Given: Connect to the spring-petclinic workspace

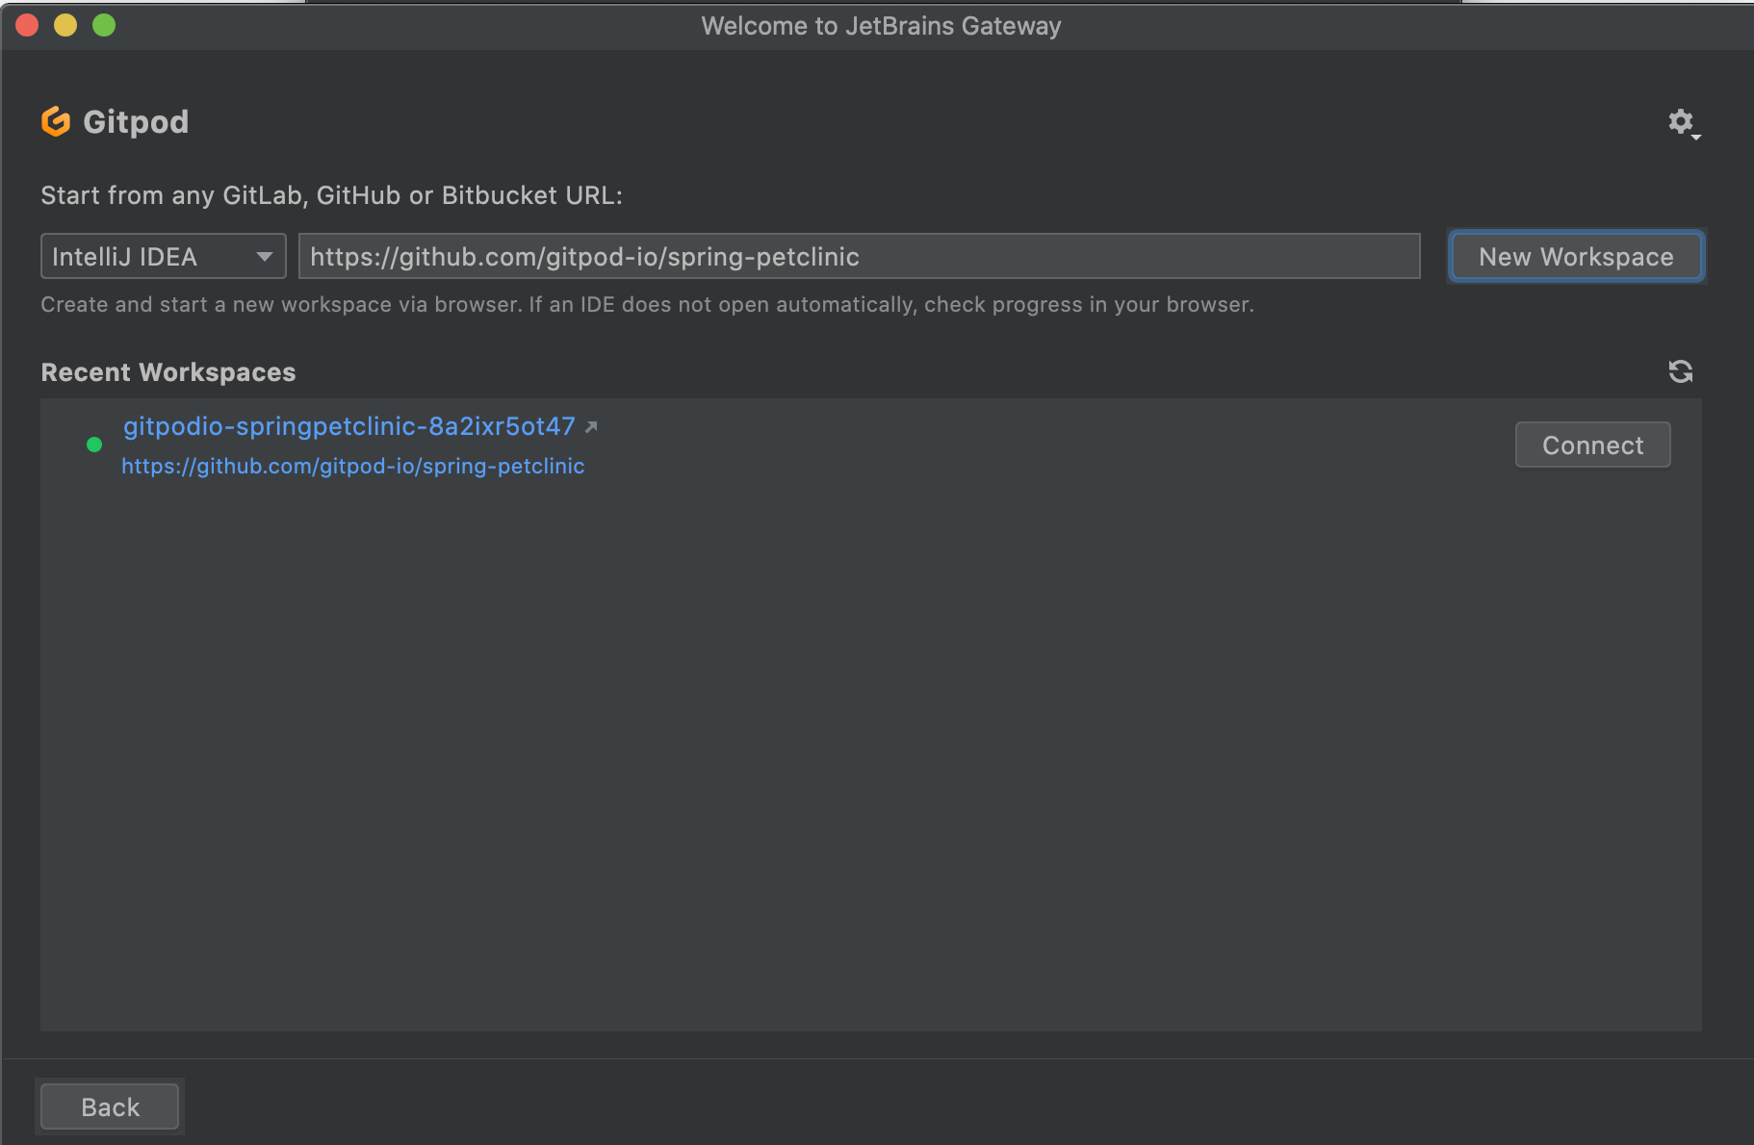Looking at the screenshot, I should click(1592, 445).
